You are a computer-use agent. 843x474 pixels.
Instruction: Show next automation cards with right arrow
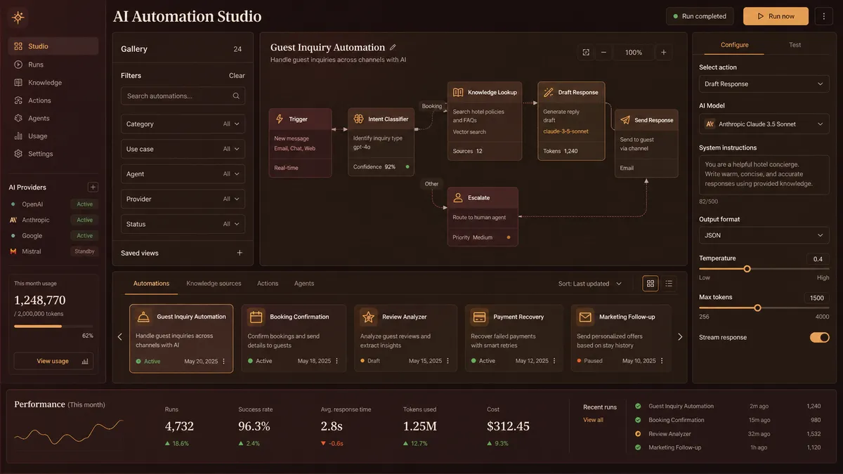(680, 337)
